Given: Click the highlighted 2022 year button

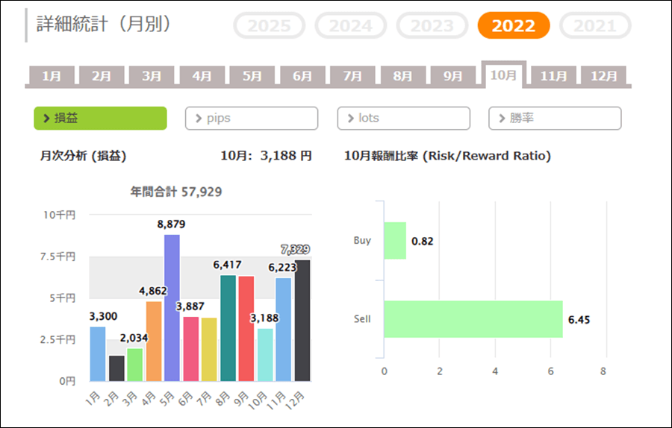Looking at the screenshot, I should click(514, 26).
